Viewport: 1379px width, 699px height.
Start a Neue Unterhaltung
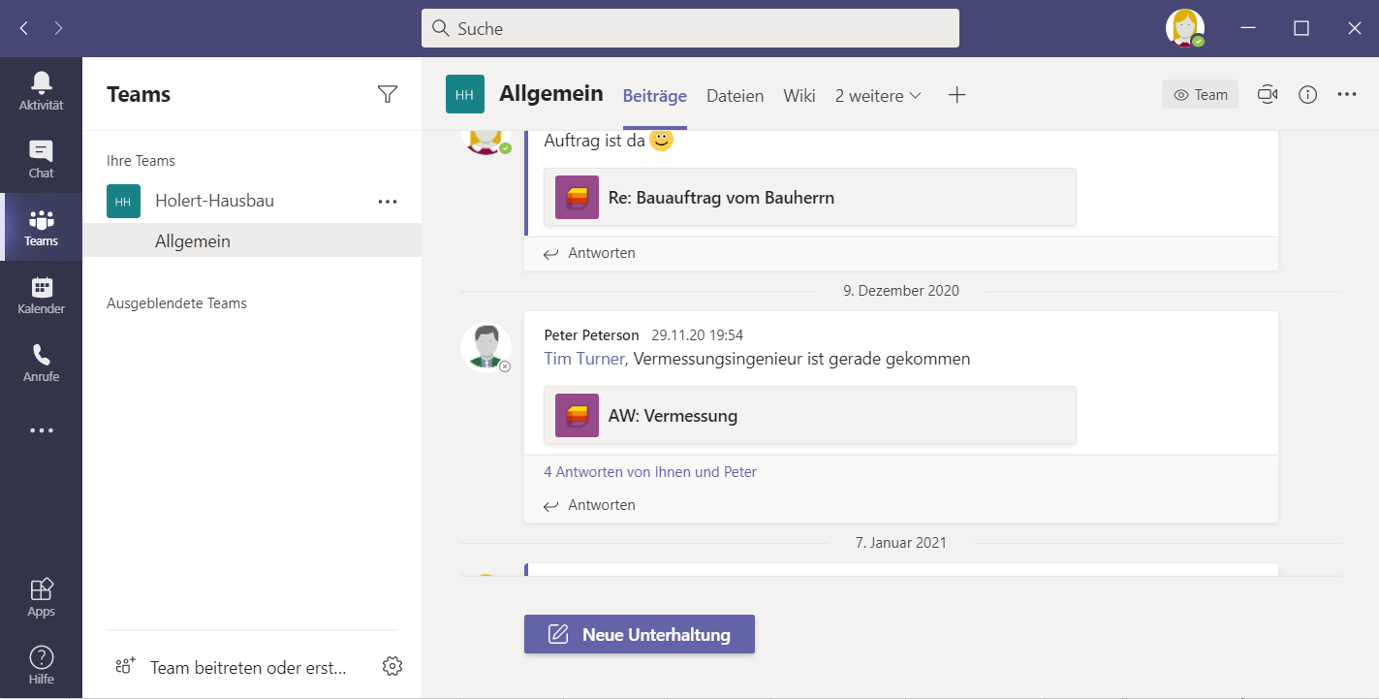coord(640,634)
